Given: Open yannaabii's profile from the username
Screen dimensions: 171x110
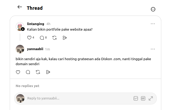Looking at the screenshot, I should pyautogui.click(x=35, y=49).
